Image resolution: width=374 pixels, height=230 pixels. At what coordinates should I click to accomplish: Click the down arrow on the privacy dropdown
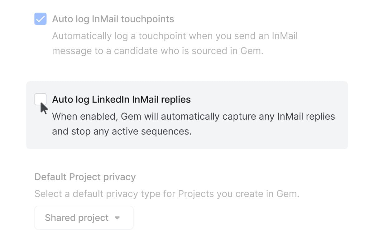117,218
